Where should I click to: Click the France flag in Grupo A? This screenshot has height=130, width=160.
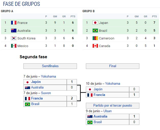[x=14, y=23]
